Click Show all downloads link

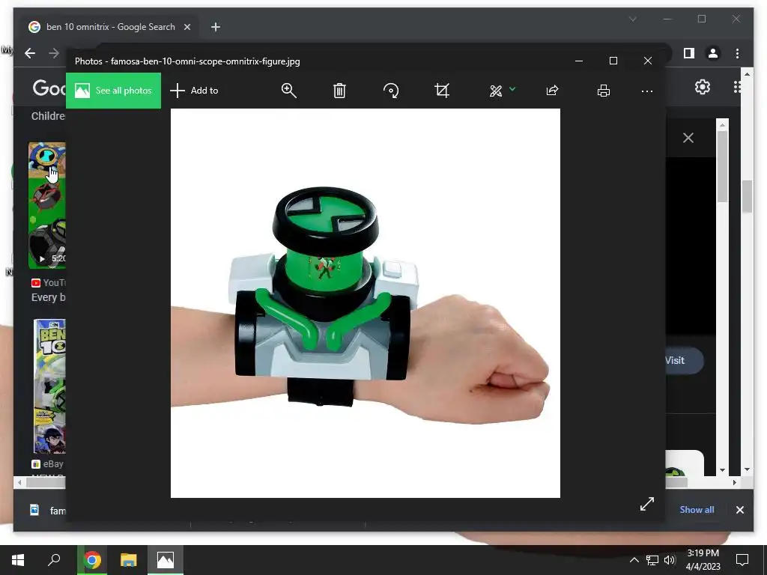(697, 509)
